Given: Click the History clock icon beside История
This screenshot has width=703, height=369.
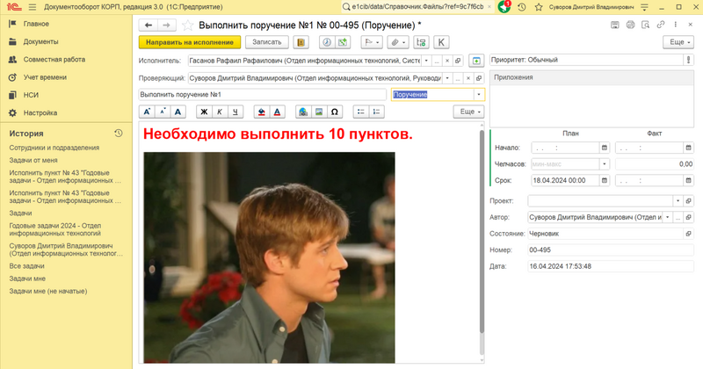Looking at the screenshot, I should tap(119, 134).
